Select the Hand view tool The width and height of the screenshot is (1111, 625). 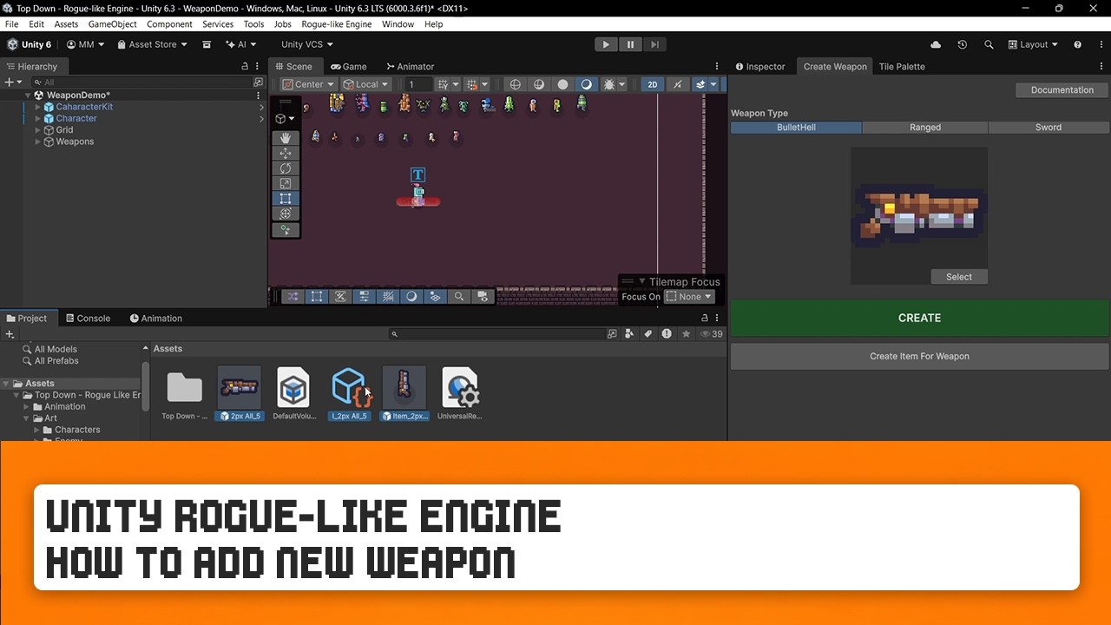coord(286,138)
